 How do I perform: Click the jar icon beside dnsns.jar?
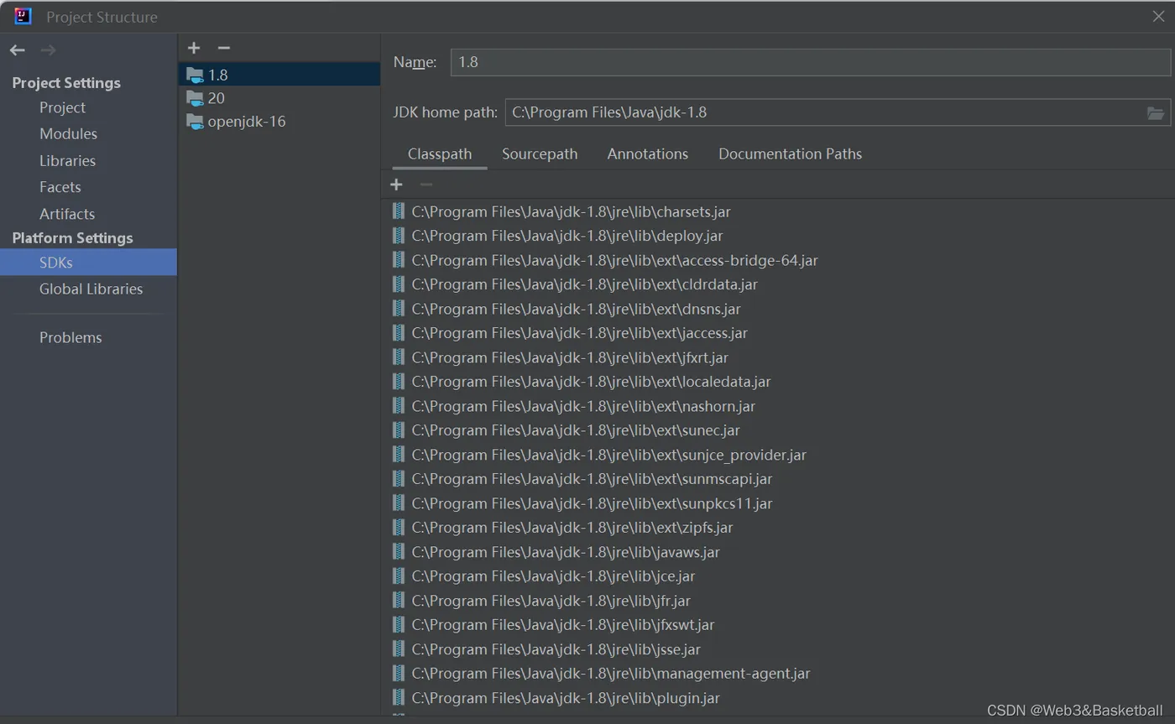(399, 309)
